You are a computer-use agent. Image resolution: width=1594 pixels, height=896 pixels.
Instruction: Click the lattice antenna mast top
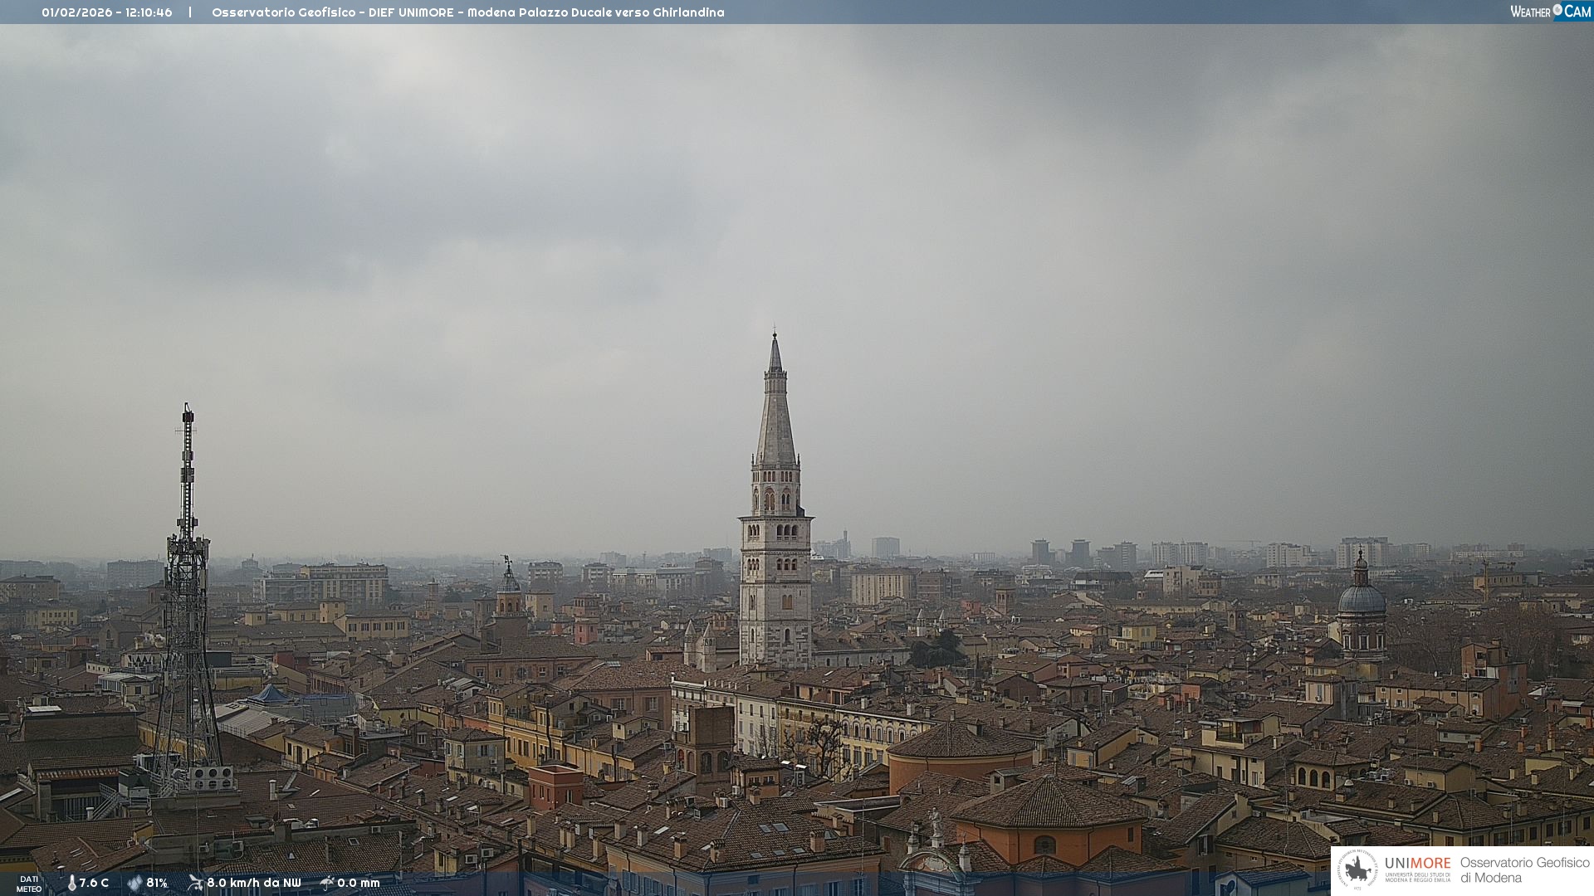point(188,412)
